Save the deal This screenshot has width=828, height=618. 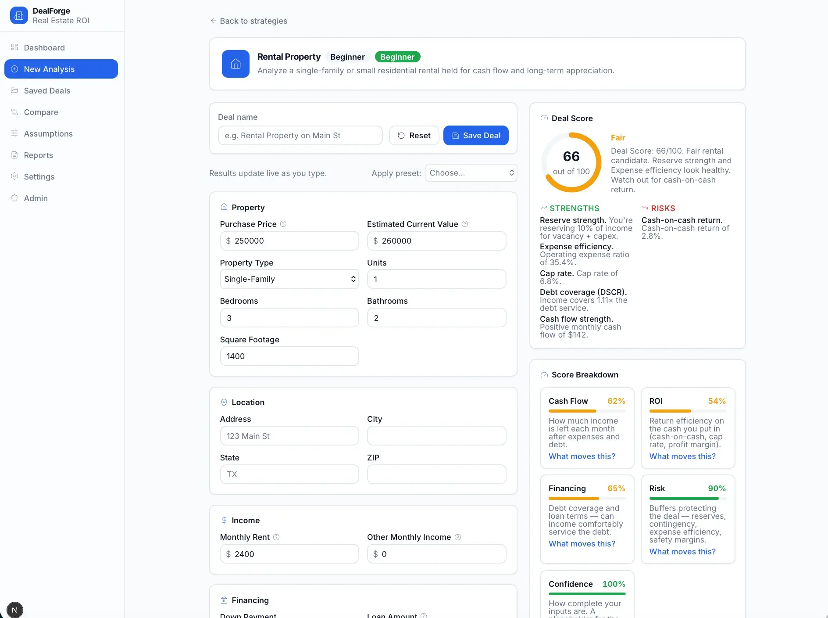[x=476, y=135]
